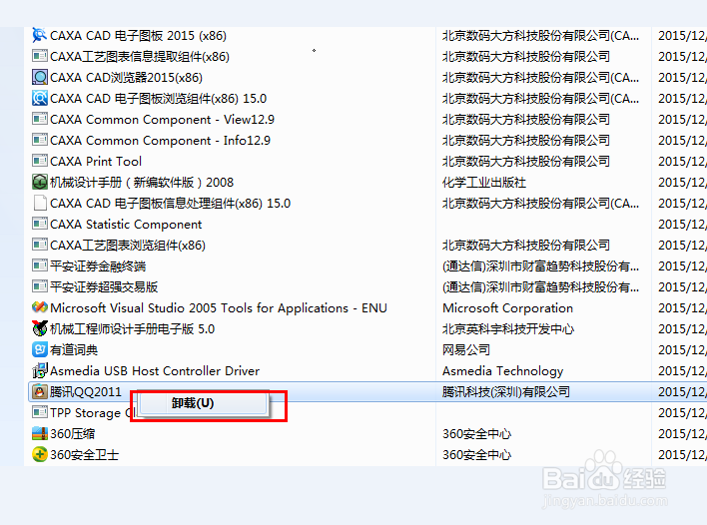Select the 360安全卫士 program name
Image resolution: width=707 pixels, height=525 pixels.
(84, 455)
